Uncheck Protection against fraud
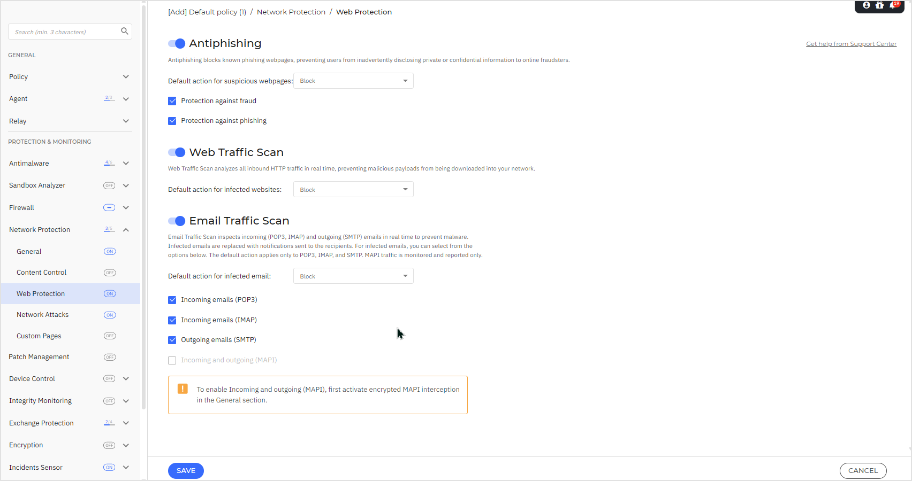 click(172, 100)
